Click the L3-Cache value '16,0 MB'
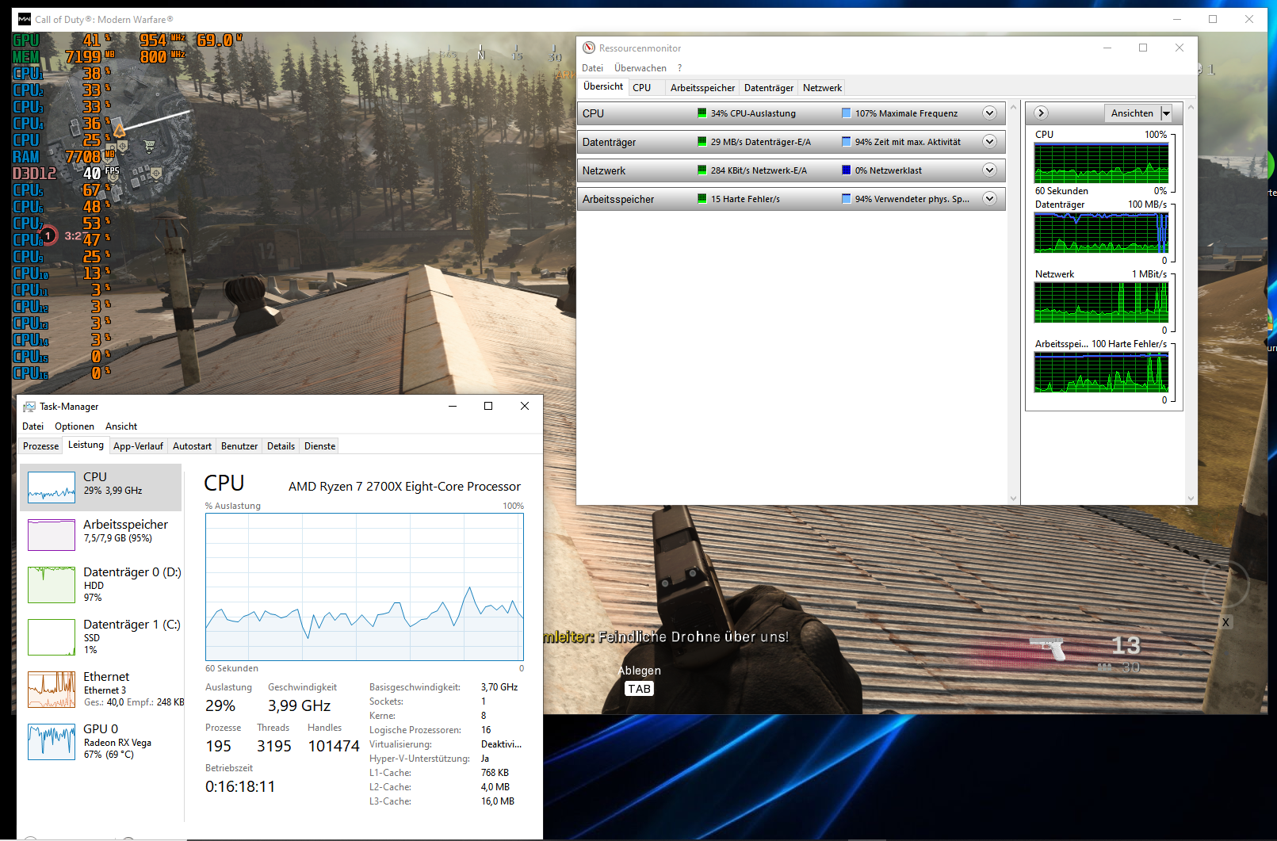This screenshot has height=841, width=1277. click(498, 801)
